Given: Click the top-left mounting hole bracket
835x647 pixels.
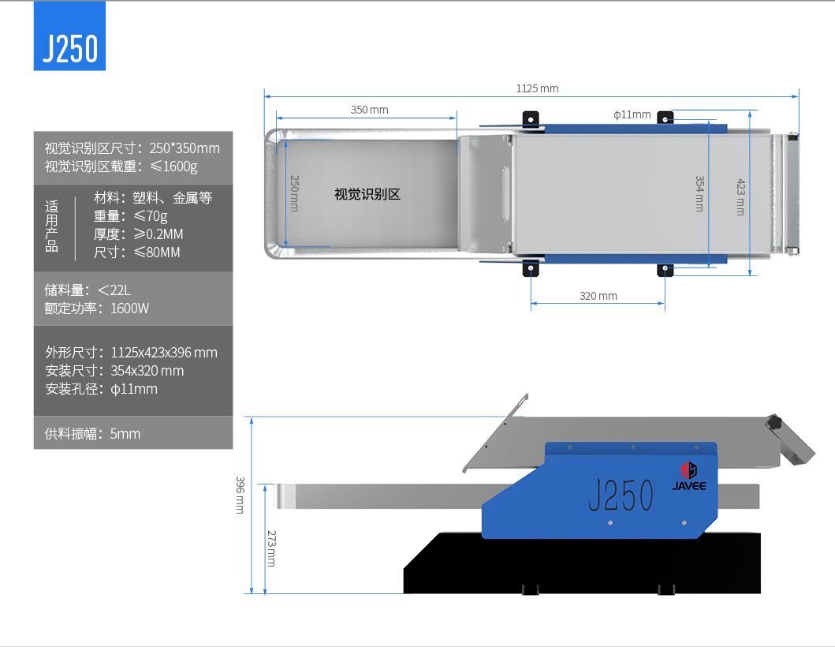Looking at the screenshot, I should [x=531, y=119].
